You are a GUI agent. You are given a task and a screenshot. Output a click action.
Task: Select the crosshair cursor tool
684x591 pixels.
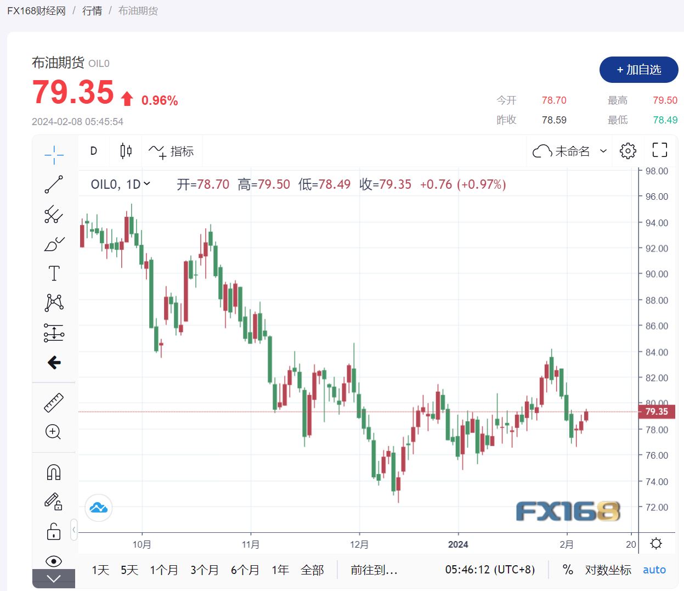(x=54, y=155)
